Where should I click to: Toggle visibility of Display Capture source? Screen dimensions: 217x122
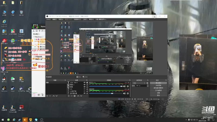click(84, 93)
